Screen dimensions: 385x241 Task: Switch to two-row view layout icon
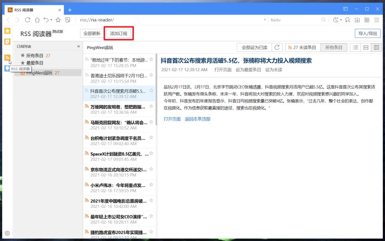pos(366,47)
